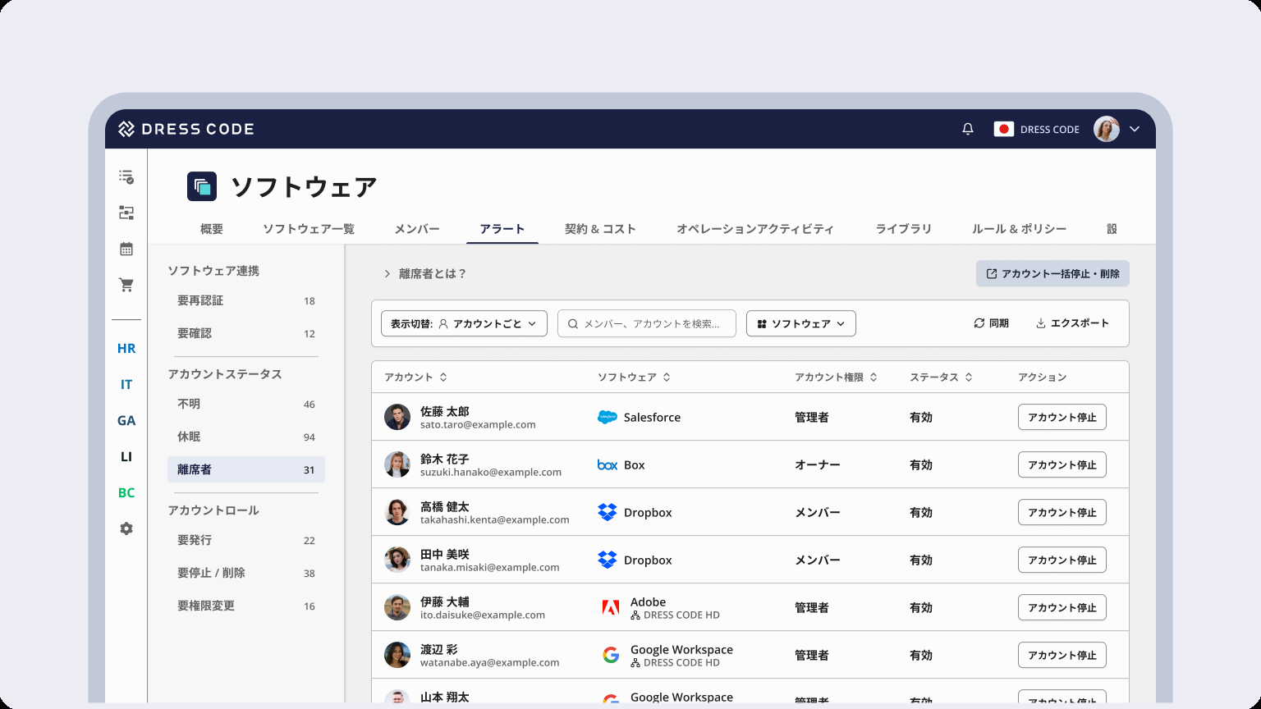Image resolution: width=1261 pixels, height=709 pixels.
Task: Click the Salesforce logo in 佐藤 row
Action: coord(608,417)
